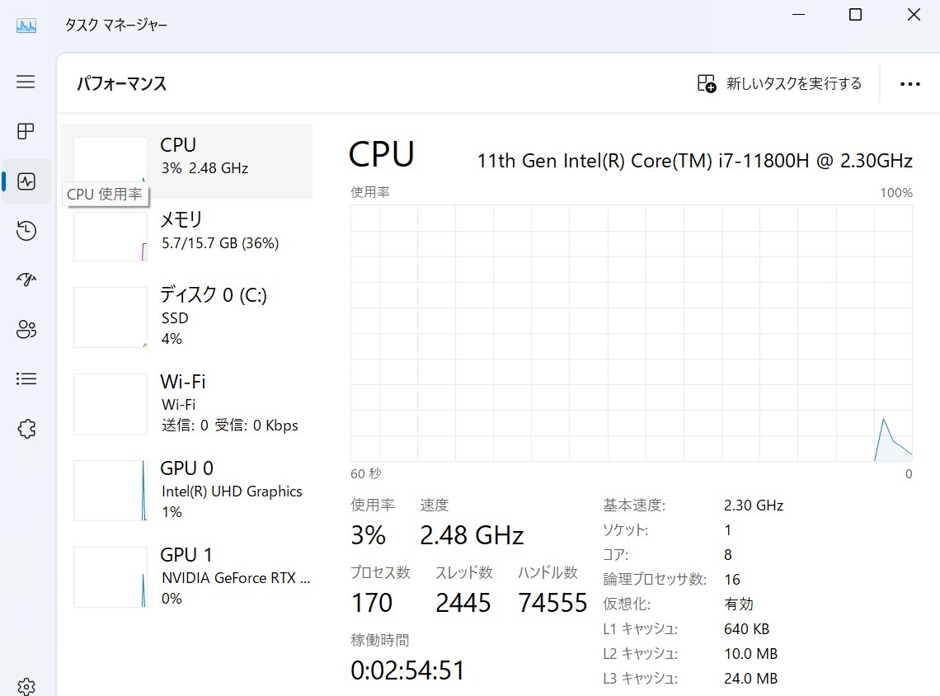Open the hamburger navigation menu
Viewport: 940px width, 696px height.
click(x=26, y=82)
